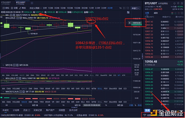The image size is (185, 118).
Task: Remove MACD(12,26,9) indicator panel
Action: tap(23, 92)
